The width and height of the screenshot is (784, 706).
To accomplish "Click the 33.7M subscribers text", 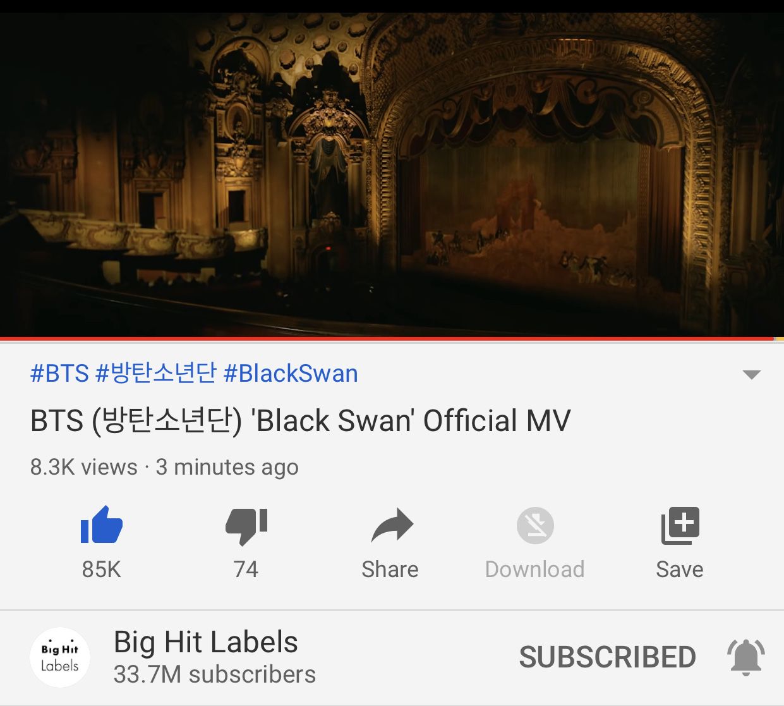I will pyautogui.click(x=214, y=674).
